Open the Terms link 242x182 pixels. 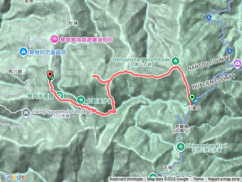pos(198,179)
